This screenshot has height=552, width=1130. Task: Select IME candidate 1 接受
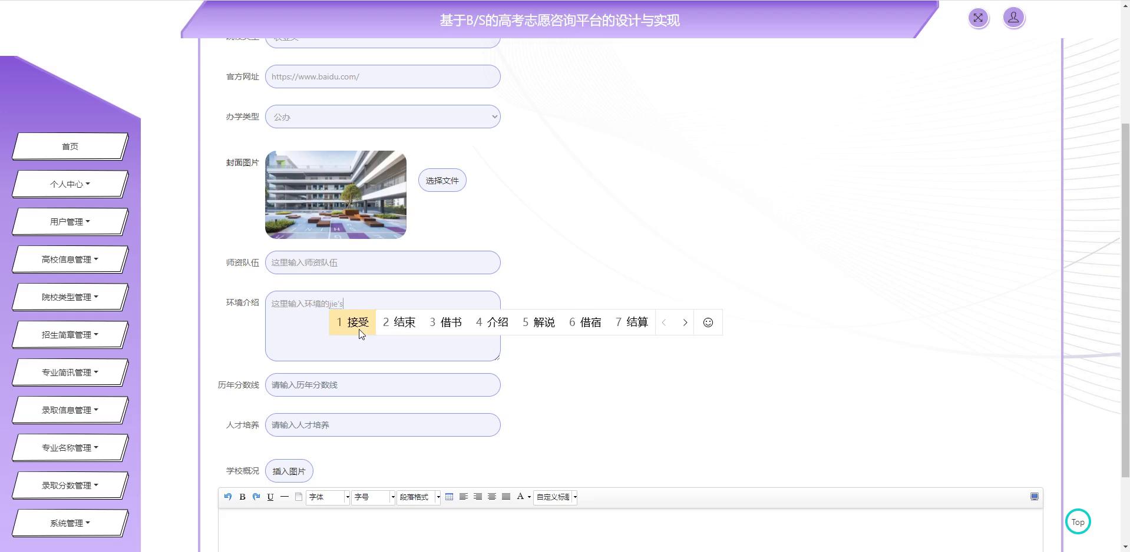352,322
